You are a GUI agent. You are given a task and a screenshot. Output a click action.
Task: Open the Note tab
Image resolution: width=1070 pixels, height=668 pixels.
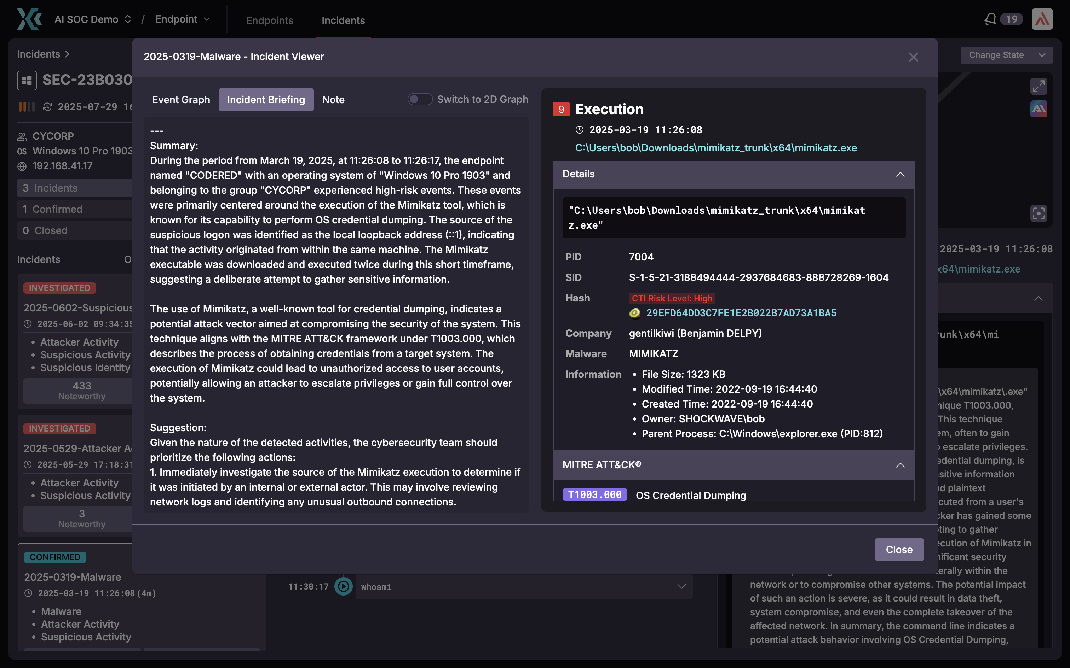pyautogui.click(x=333, y=100)
